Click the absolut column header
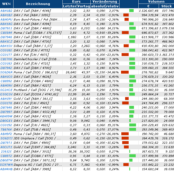The width and height of the screenshot is (174, 171). [x=98, y=6]
